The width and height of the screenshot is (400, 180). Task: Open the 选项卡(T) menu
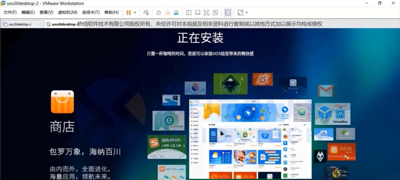pyautogui.click(x=91, y=12)
